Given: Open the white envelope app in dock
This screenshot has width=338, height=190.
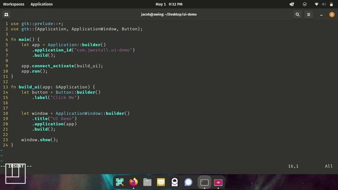Looking at the screenshot, I should [x=175, y=182].
